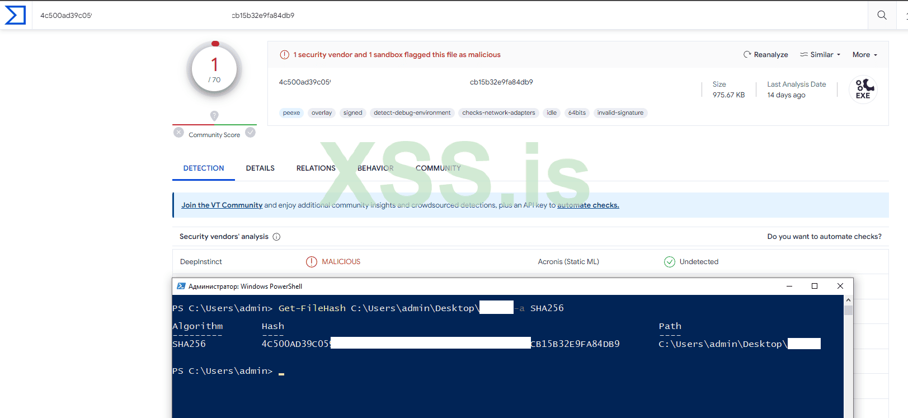Click the file hash in summary card
The height and width of the screenshot is (418, 908).
coord(406,82)
